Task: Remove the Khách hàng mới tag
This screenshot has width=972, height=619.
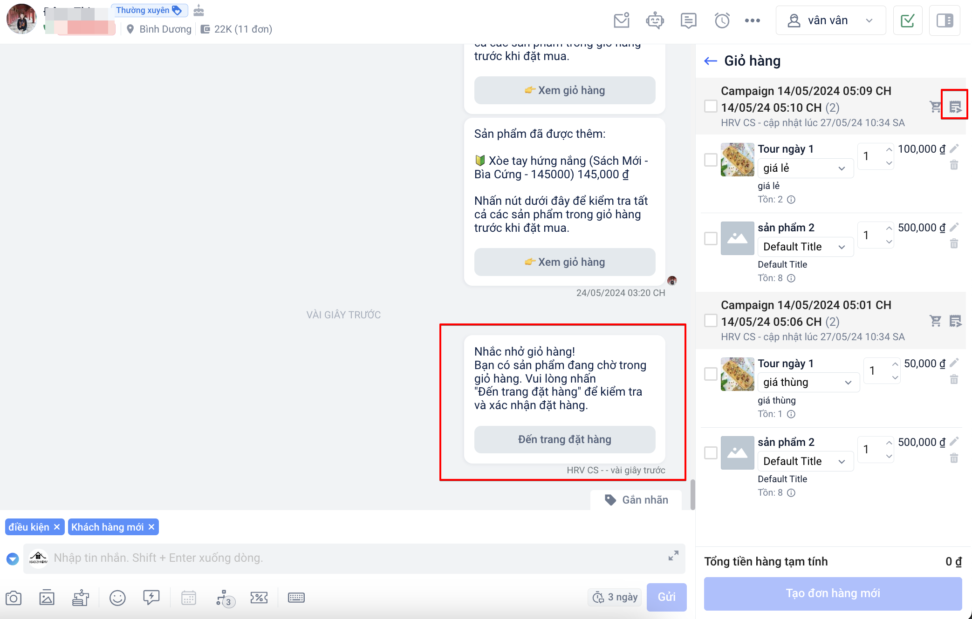Action: pyautogui.click(x=151, y=527)
